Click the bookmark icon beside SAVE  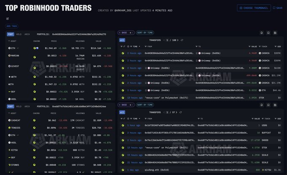[274, 8]
